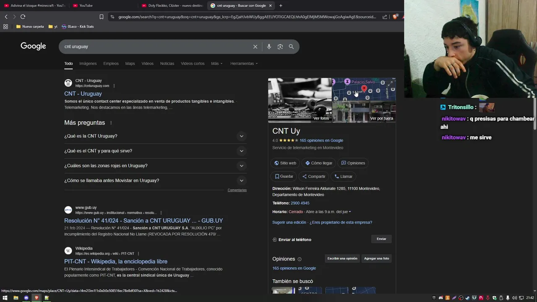Click the Enviar button for phone
The height and width of the screenshot is (302, 537).
pyautogui.click(x=381, y=239)
